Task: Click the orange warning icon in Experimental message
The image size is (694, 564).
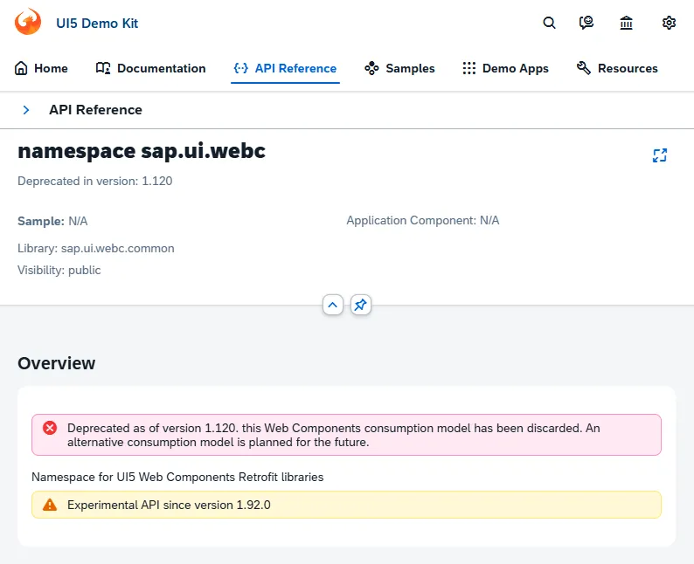Action: [x=50, y=505]
